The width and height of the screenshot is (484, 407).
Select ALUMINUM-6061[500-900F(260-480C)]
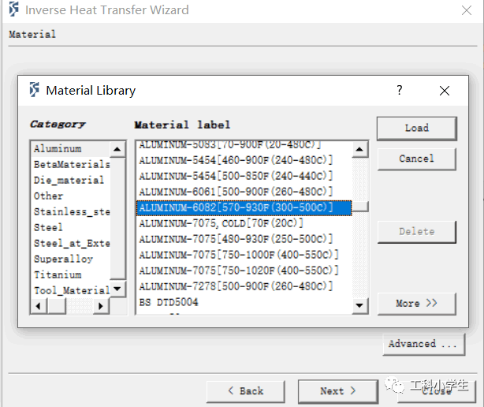click(x=244, y=192)
